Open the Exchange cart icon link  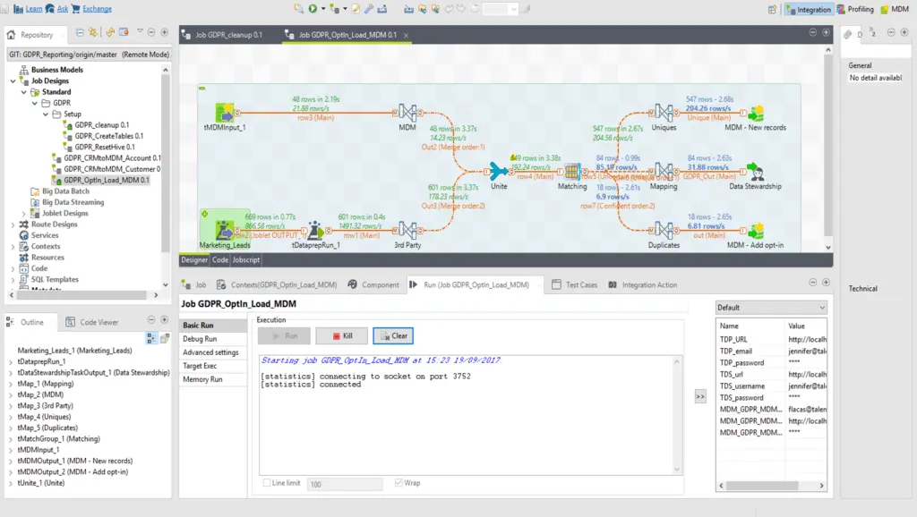tap(75, 9)
